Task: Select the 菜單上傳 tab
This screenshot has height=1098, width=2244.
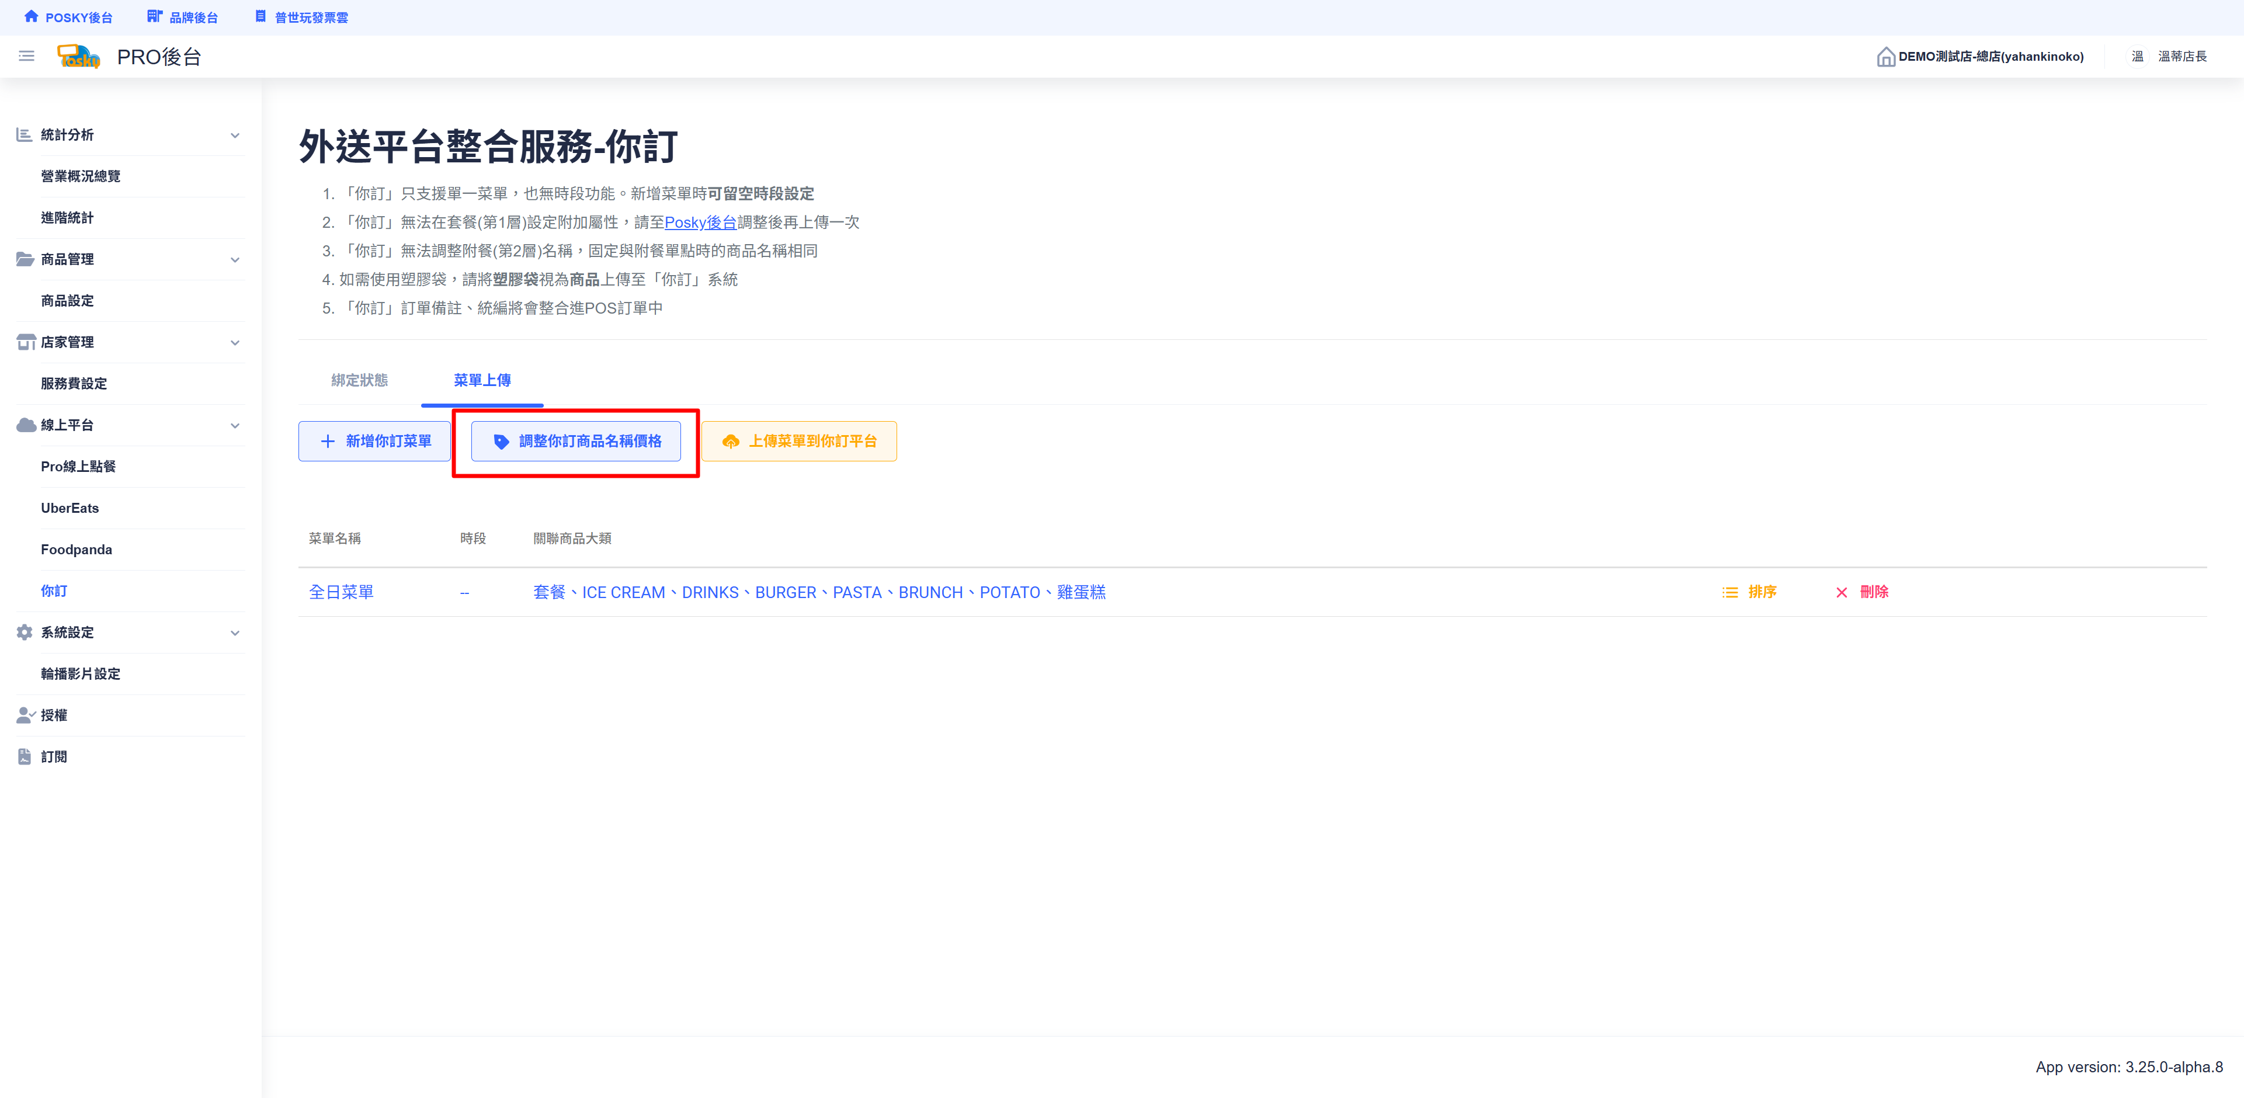Action: pyautogui.click(x=482, y=381)
